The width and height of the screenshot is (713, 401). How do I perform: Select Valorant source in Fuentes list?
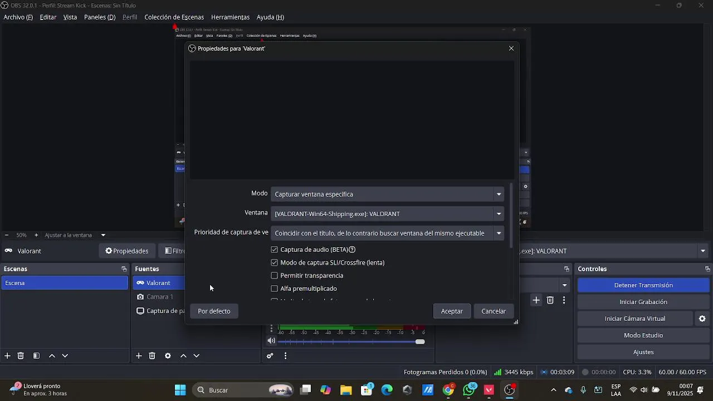pyautogui.click(x=159, y=283)
